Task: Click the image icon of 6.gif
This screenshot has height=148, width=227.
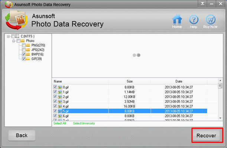Action: 60,116
